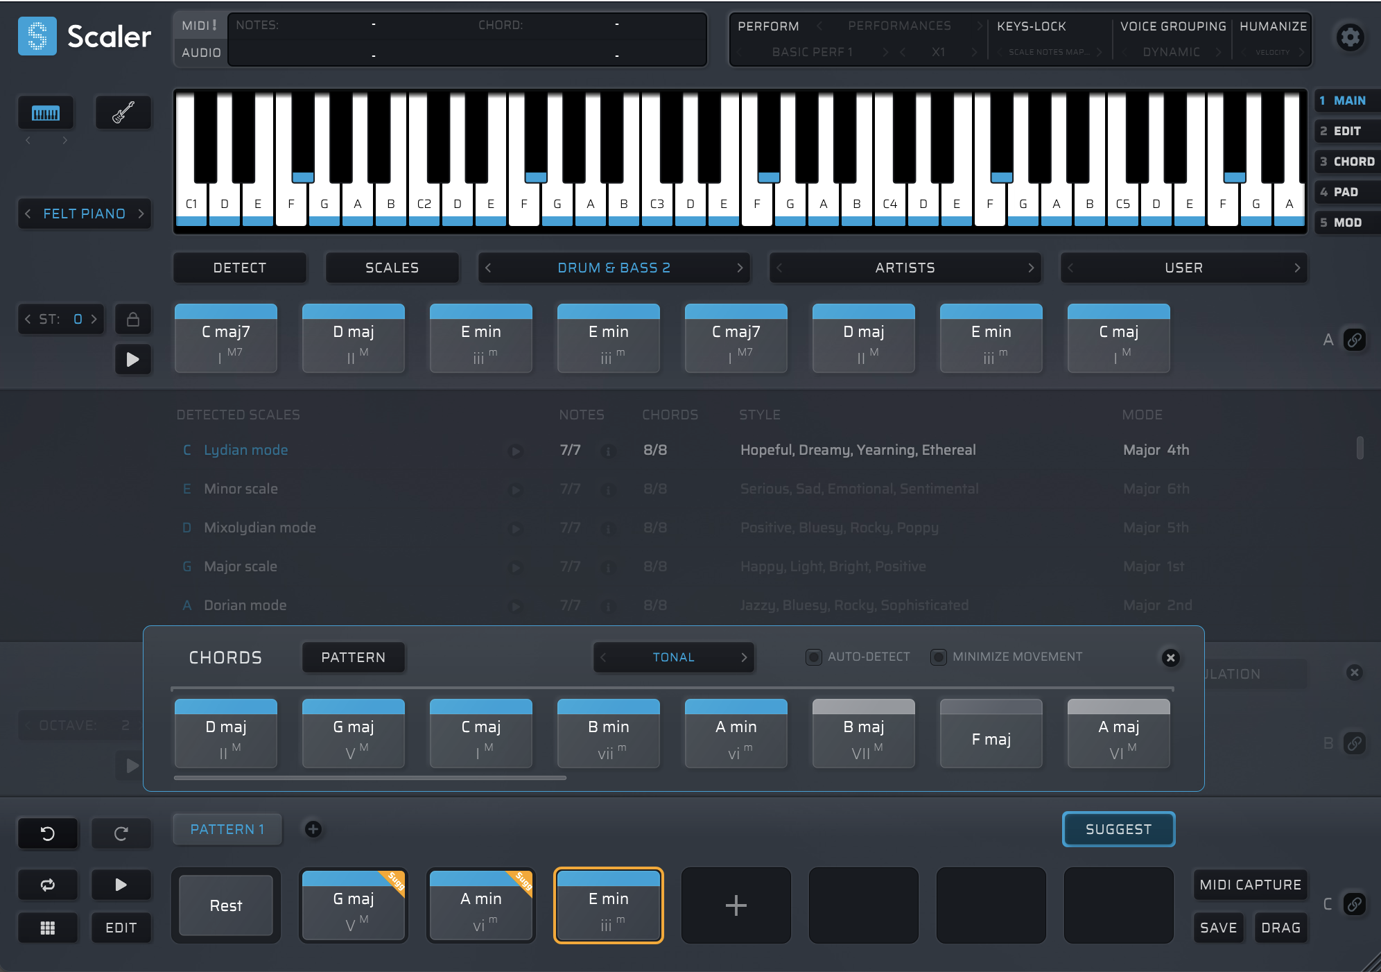Enable the Auto-Detect checkbox

(814, 657)
